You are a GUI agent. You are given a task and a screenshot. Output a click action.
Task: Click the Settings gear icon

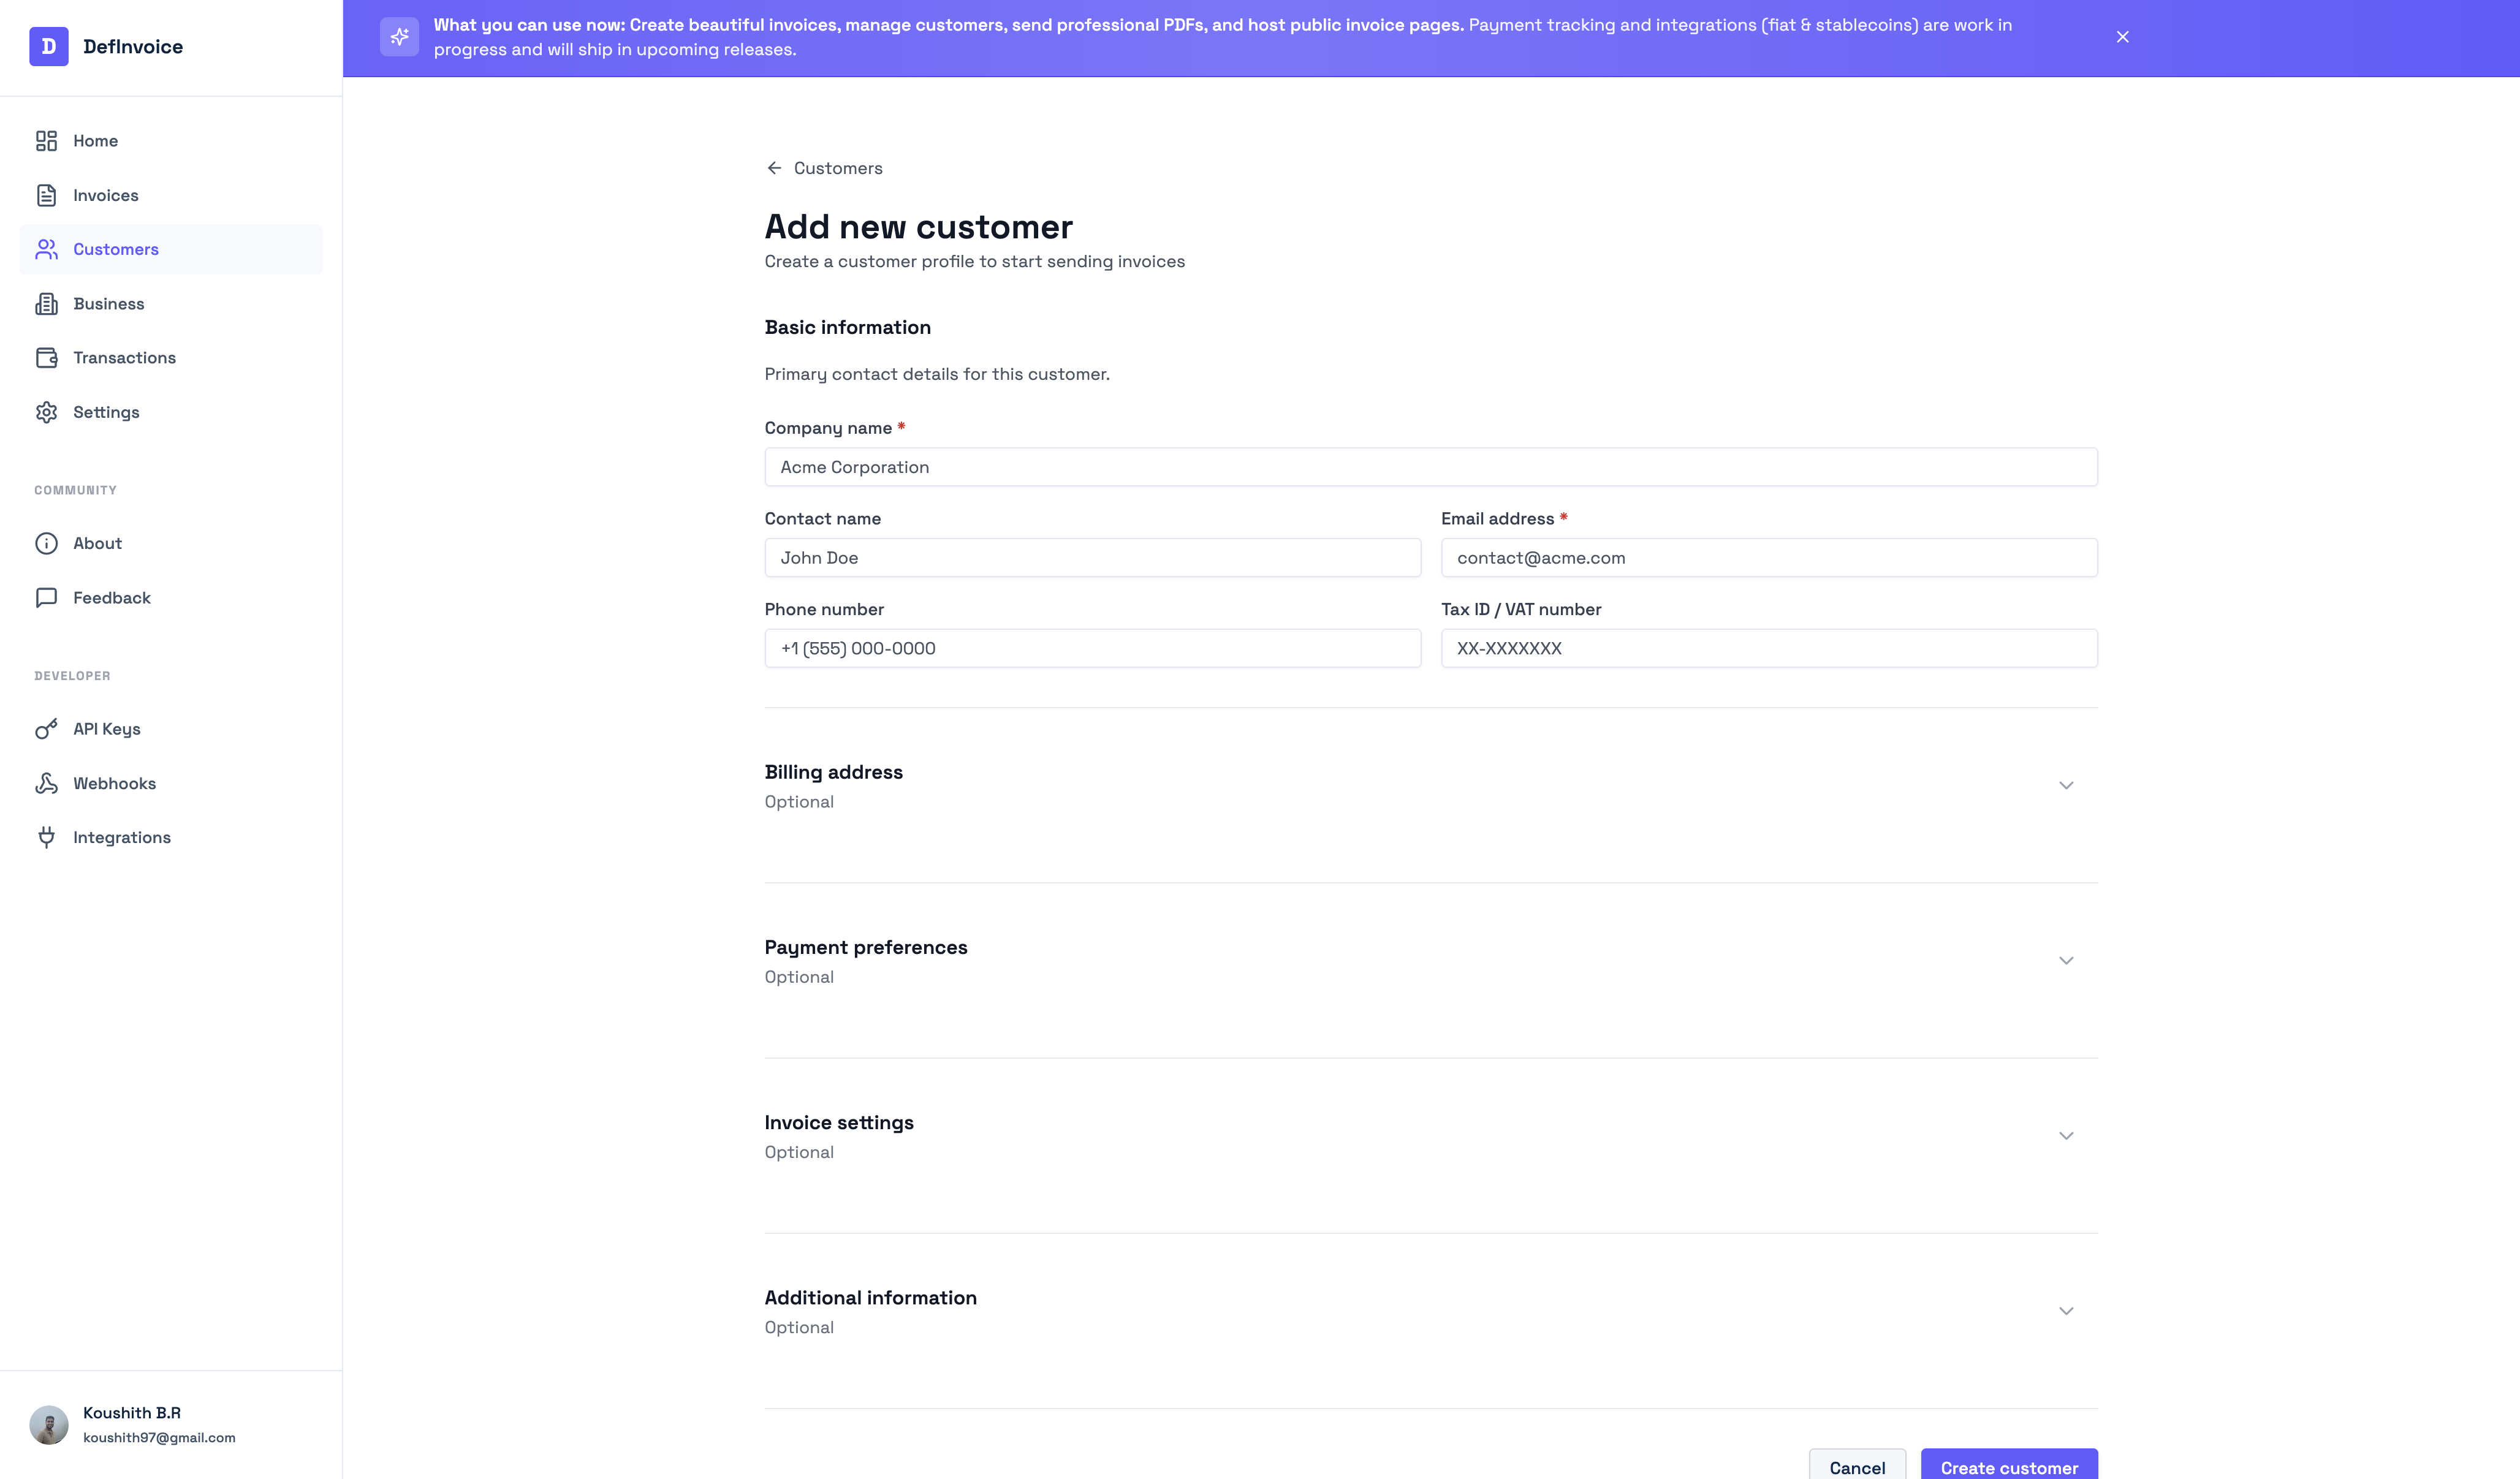coord(46,412)
